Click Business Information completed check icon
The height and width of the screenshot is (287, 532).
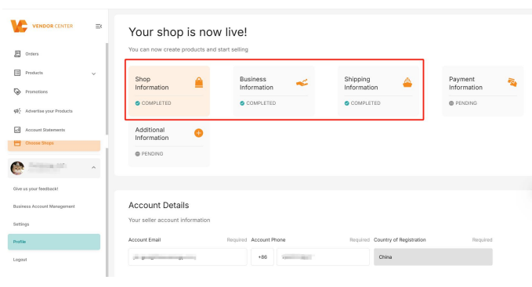pos(242,103)
